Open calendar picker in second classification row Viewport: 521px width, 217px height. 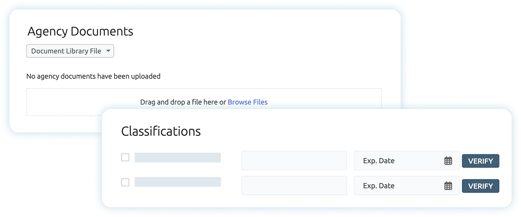click(448, 186)
